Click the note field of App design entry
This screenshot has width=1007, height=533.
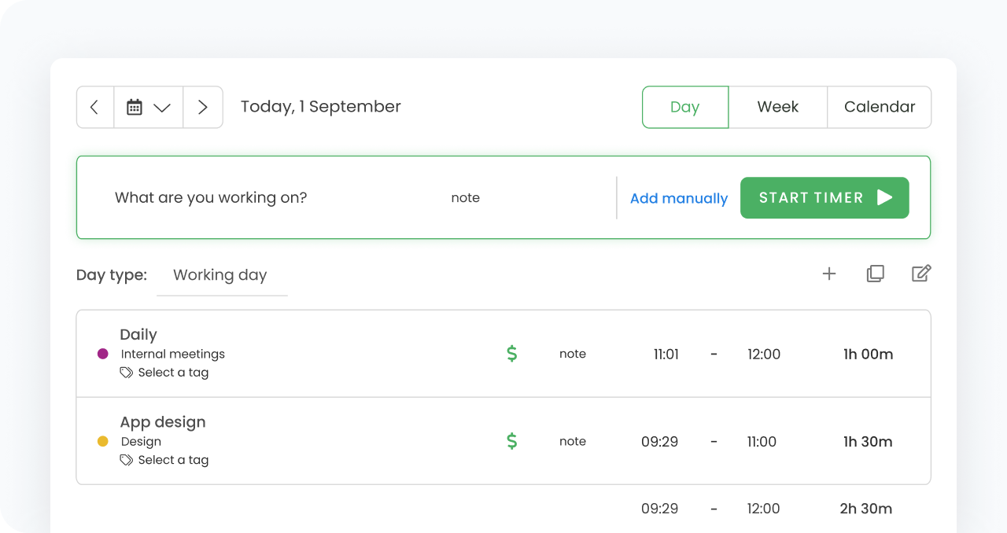point(573,441)
